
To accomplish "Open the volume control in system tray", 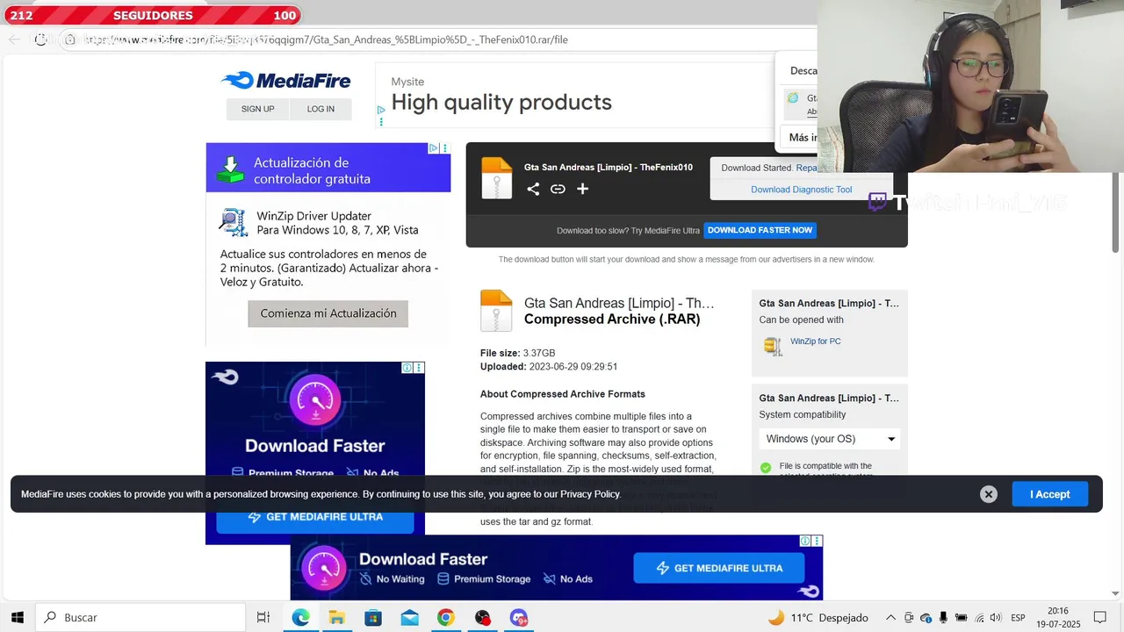I will tap(996, 617).
